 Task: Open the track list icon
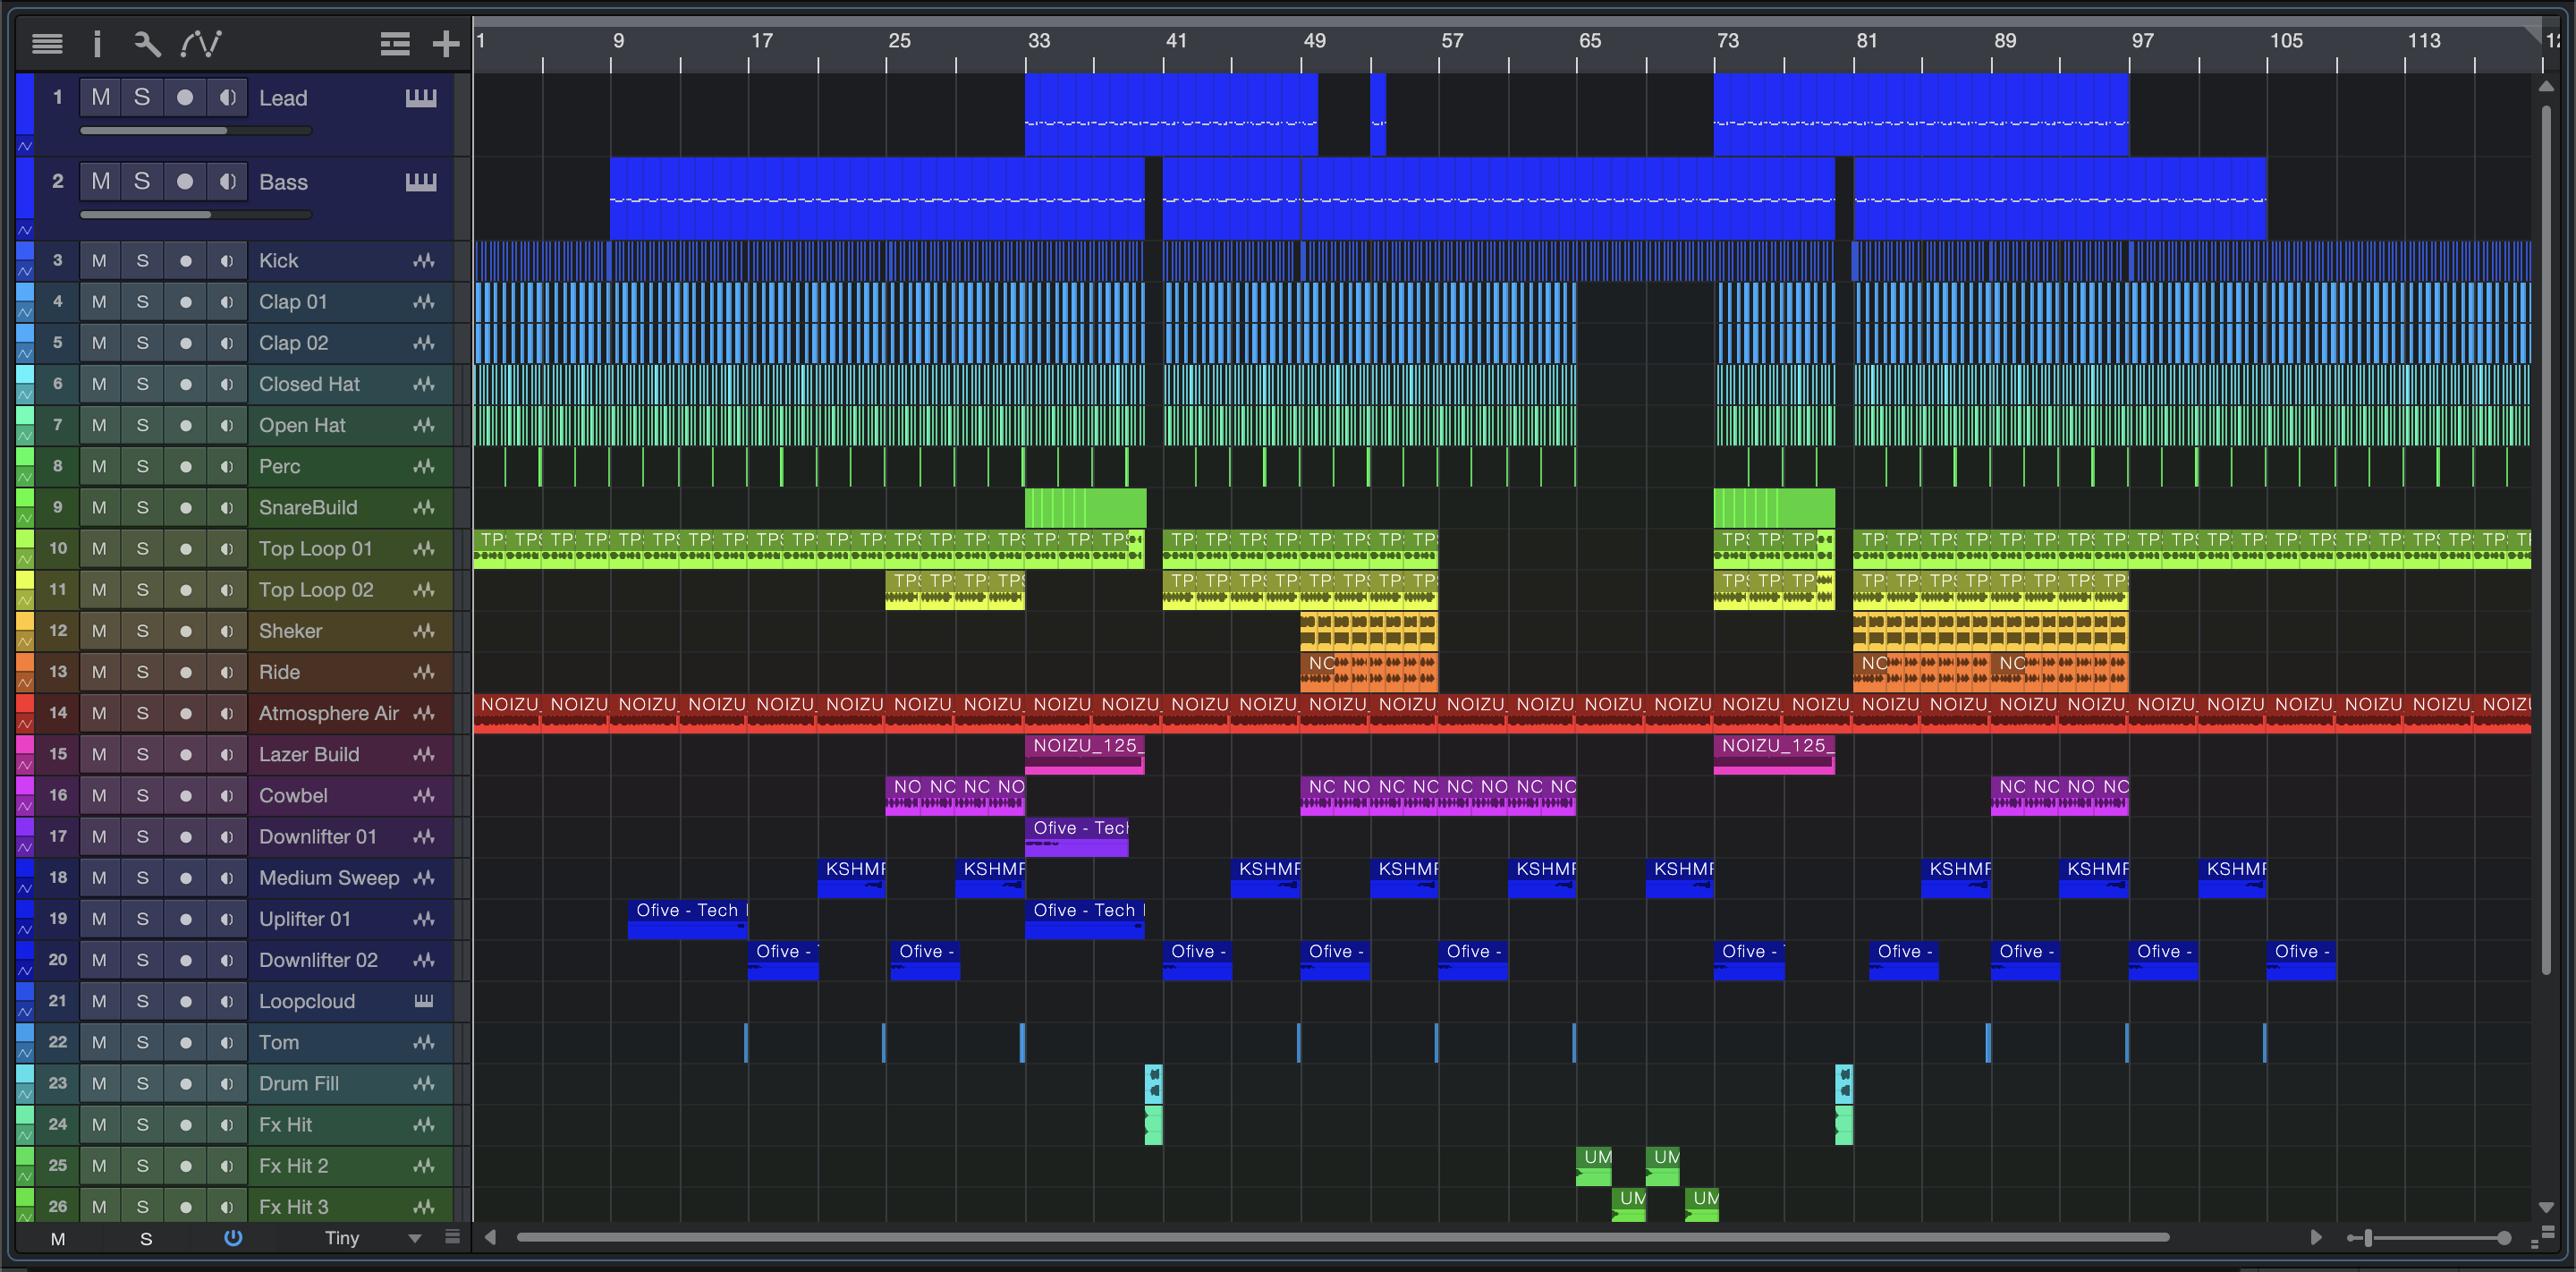[47, 43]
